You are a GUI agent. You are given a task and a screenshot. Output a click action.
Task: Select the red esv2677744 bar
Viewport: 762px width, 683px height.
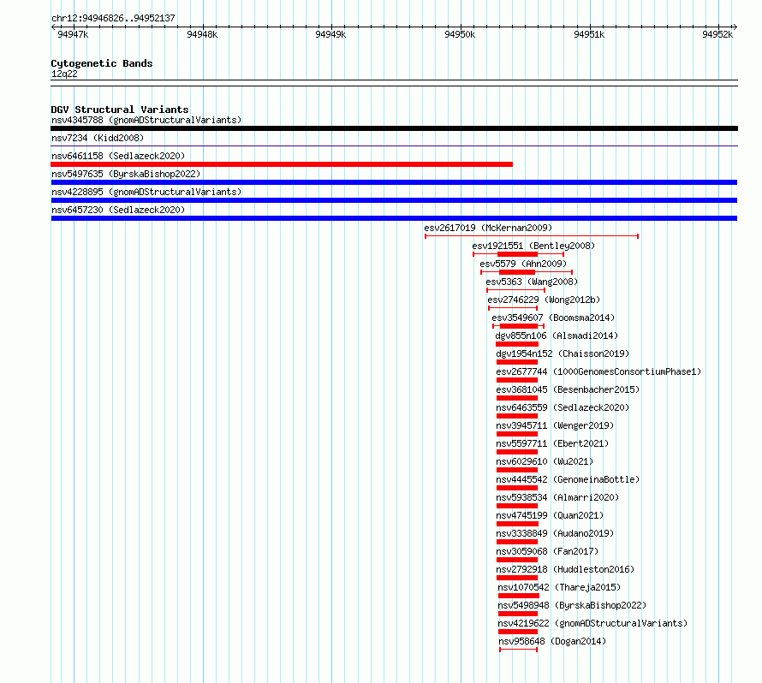click(x=517, y=380)
